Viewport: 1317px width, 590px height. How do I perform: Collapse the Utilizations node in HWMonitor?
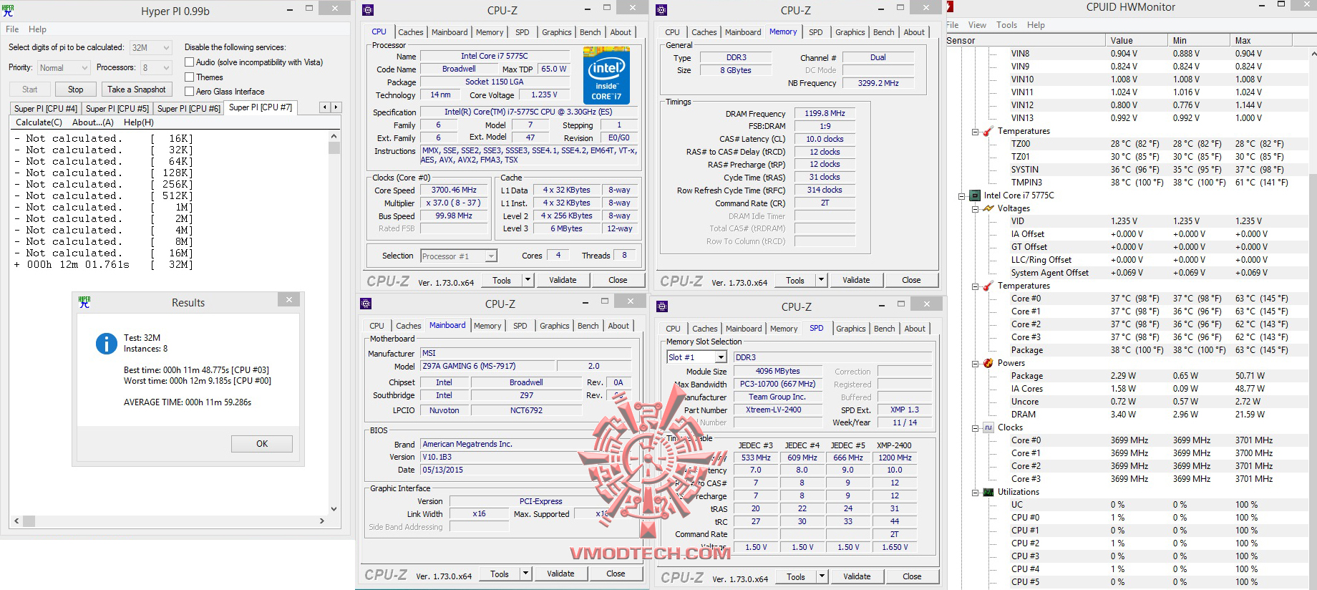[975, 492]
